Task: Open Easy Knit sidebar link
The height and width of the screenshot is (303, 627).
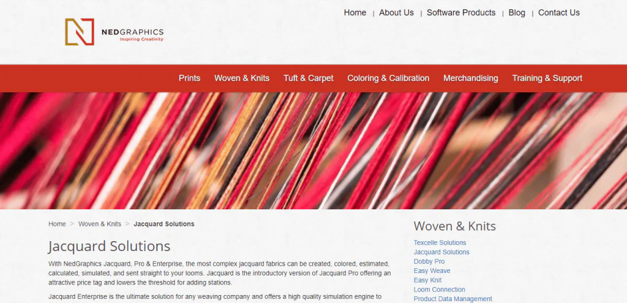Action: click(427, 280)
